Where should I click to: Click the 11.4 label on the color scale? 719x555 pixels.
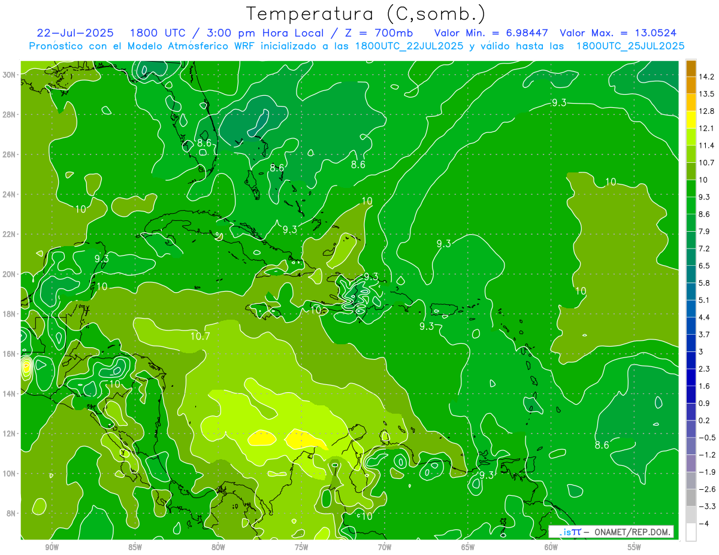(x=706, y=145)
